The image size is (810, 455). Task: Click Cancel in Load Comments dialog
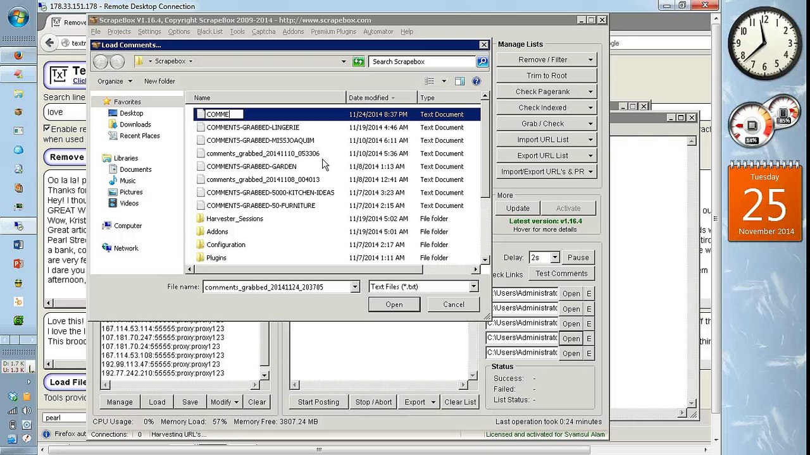[x=454, y=305]
